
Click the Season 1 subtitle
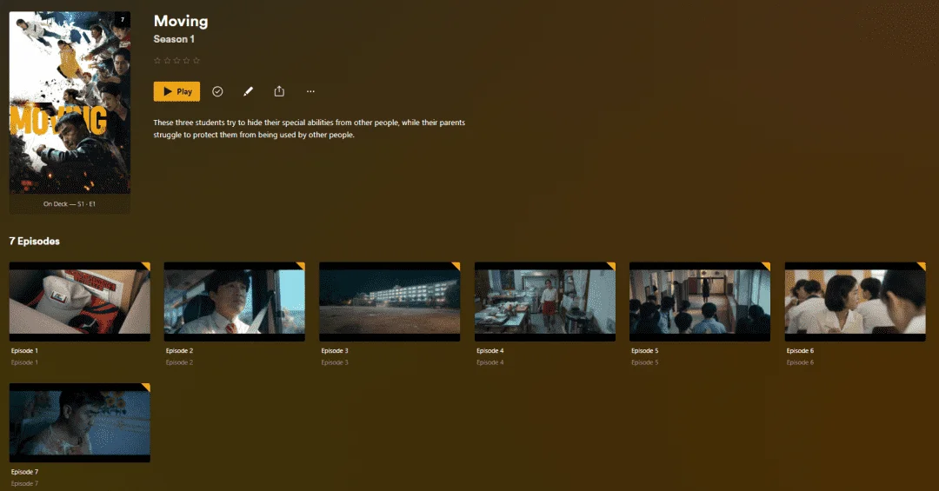tap(174, 39)
